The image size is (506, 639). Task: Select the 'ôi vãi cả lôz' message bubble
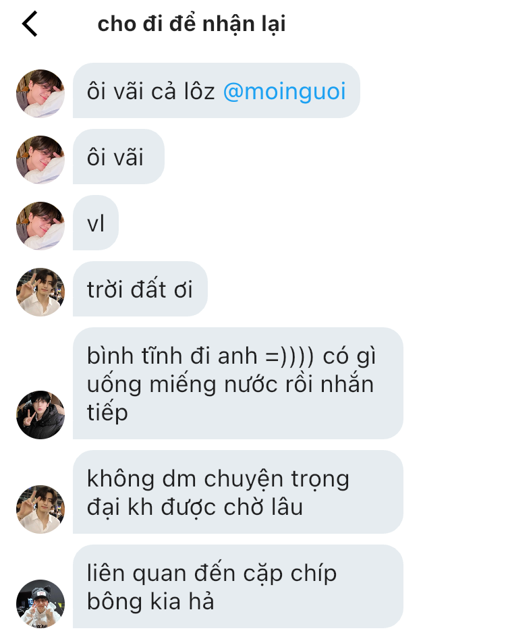[x=217, y=90]
